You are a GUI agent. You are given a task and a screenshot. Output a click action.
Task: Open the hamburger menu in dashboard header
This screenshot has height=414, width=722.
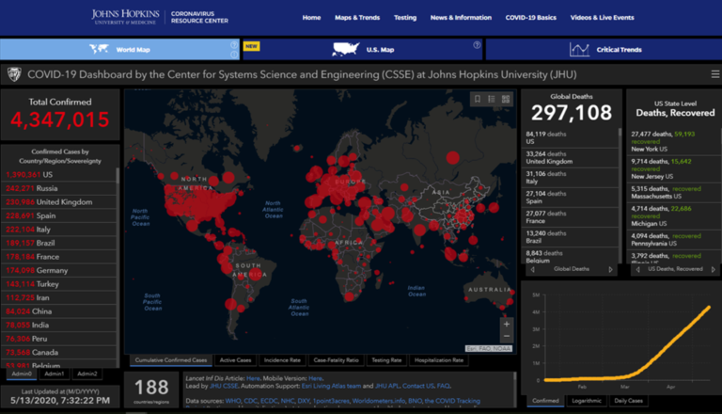click(x=715, y=74)
